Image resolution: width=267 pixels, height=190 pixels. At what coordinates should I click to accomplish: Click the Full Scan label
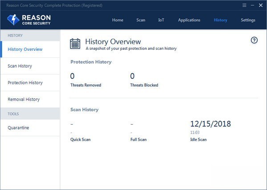138,140
